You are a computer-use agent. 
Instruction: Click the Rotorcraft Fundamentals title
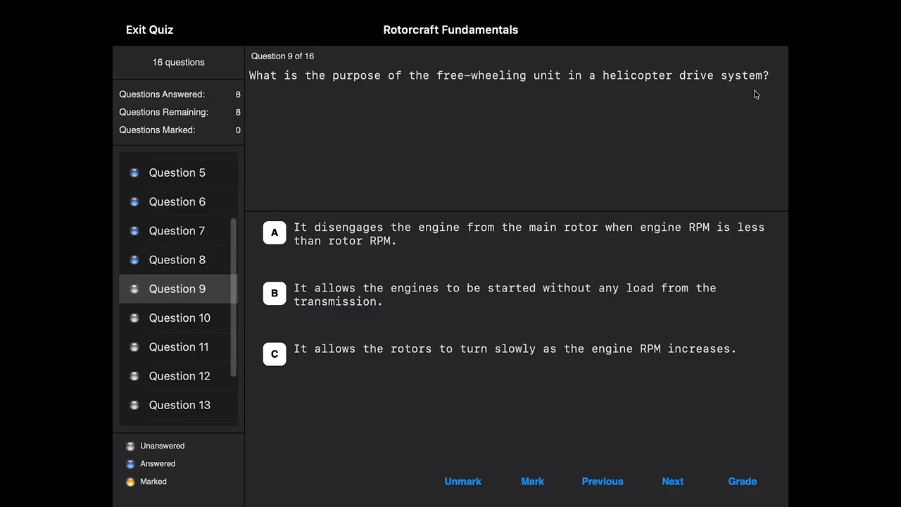[450, 30]
